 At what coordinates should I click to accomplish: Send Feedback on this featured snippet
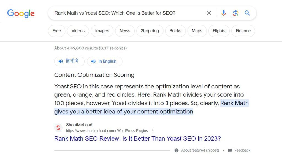pos(242,150)
